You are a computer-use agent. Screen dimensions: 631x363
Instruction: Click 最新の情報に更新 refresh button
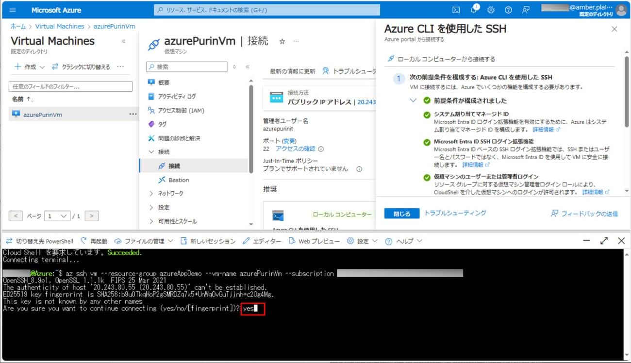292,71
